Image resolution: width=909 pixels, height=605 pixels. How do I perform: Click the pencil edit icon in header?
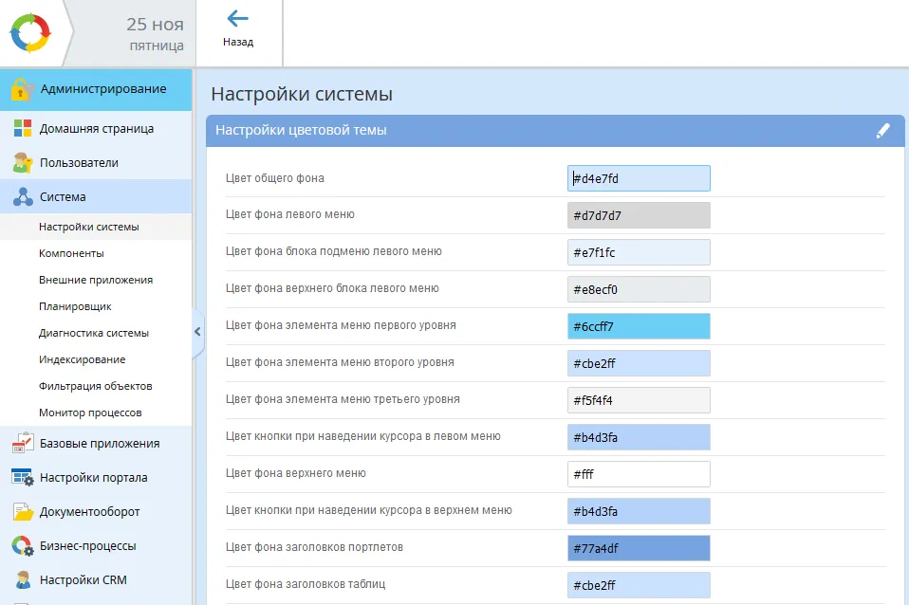click(882, 131)
